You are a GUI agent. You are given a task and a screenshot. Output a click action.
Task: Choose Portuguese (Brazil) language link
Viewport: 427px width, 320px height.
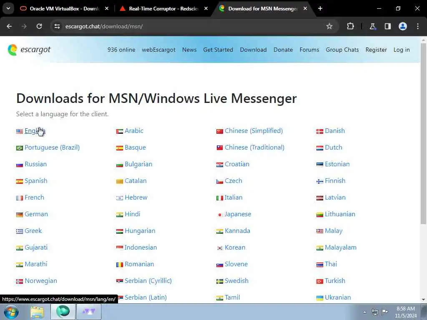pos(52,147)
